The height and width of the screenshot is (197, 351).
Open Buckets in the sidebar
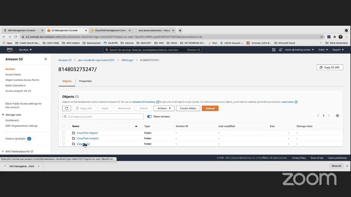(10, 69)
